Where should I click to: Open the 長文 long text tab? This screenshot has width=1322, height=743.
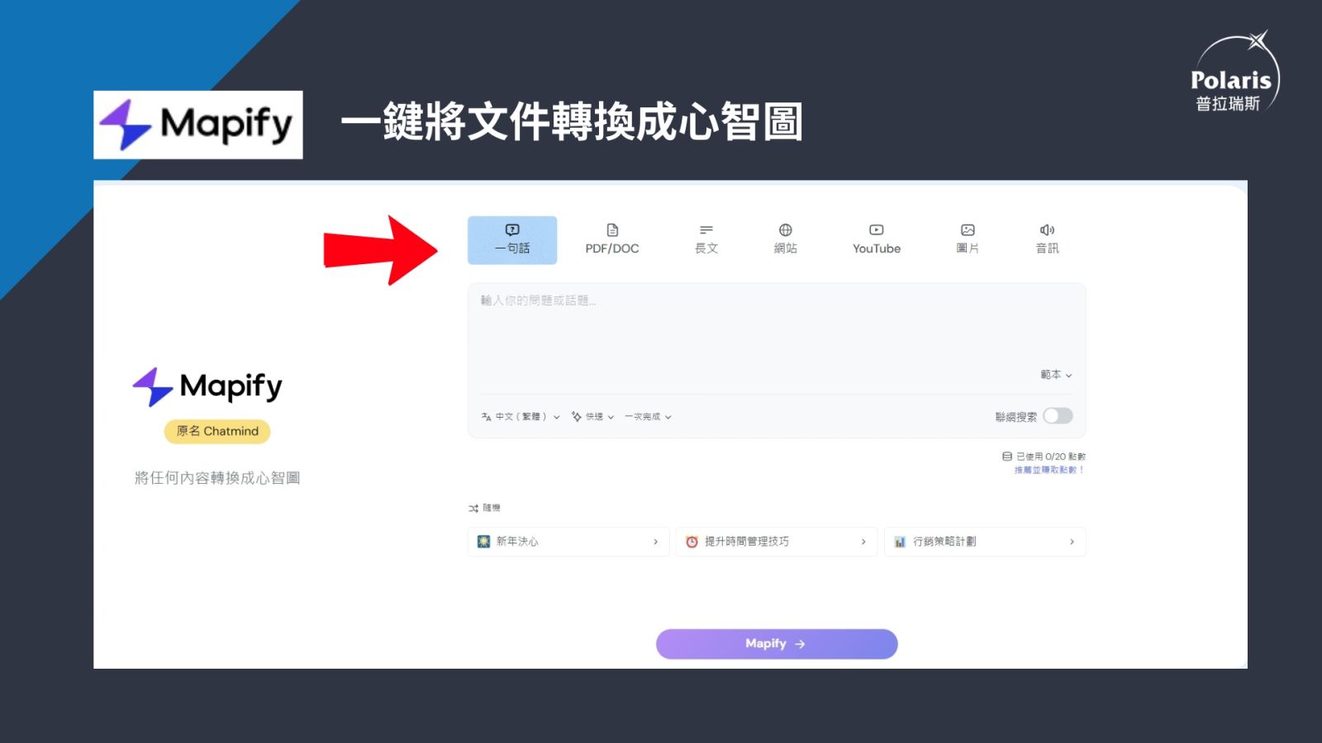(x=706, y=240)
